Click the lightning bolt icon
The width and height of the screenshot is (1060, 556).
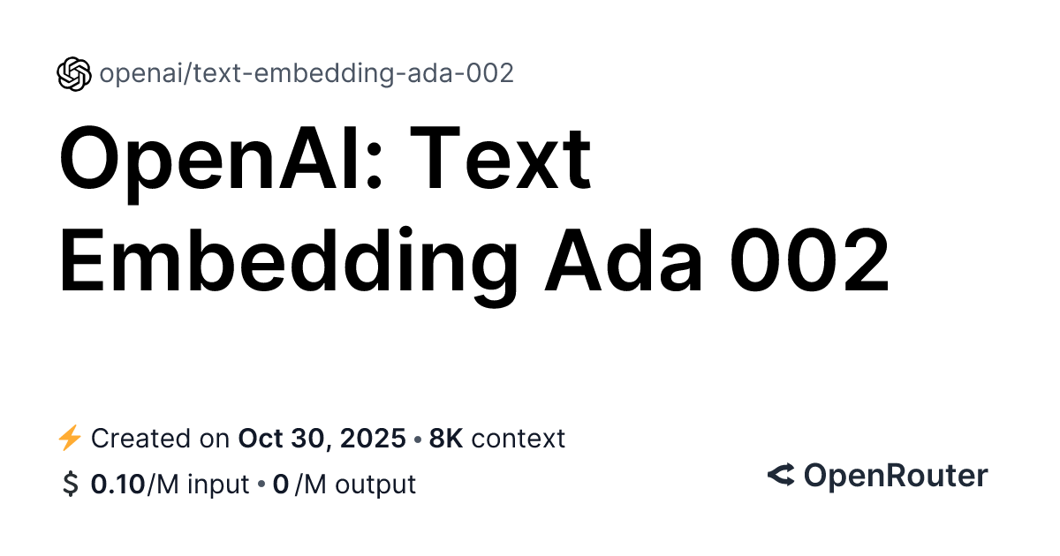tap(69, 438)
